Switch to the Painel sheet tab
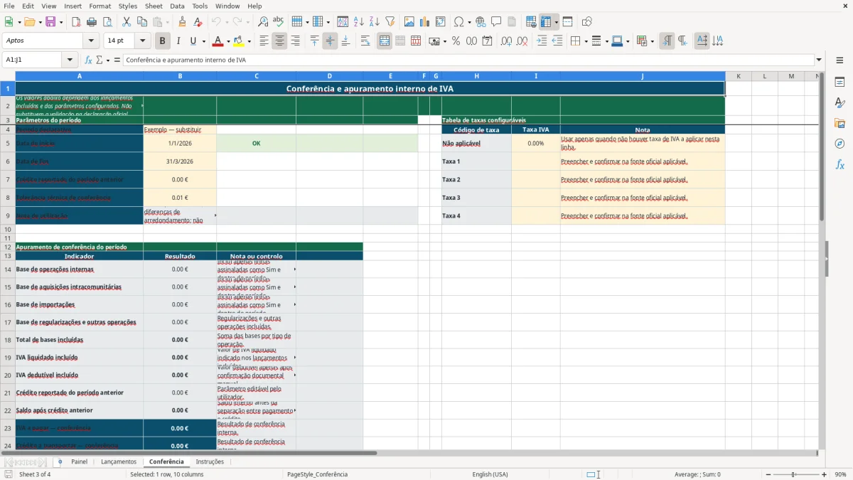The width and height of the screenshot is (853, 480). tap(79, 462)
